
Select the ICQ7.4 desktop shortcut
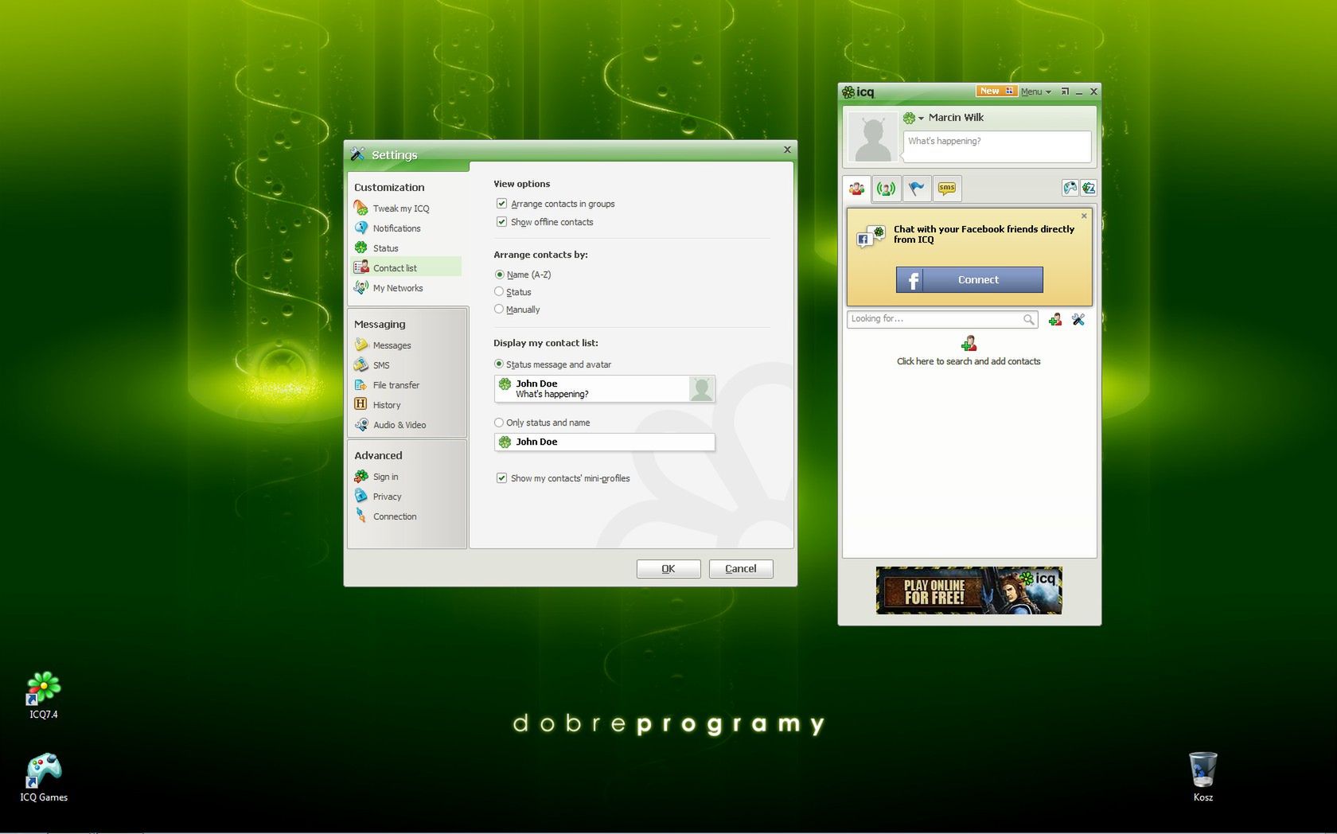[x=44, y=695]
